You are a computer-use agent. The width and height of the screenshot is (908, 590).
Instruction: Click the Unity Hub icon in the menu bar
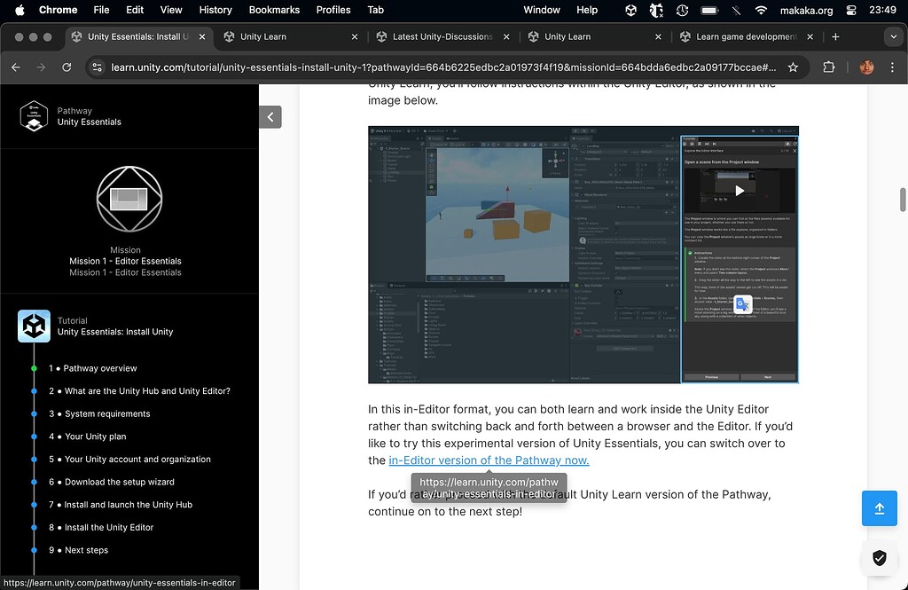(x=630, y=10)
